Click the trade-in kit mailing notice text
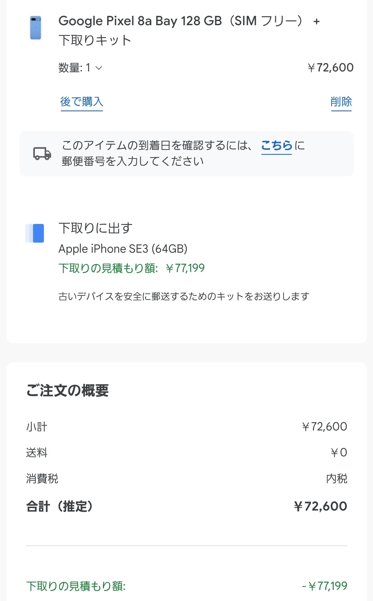Viewport: 373px width, 601px height. (184, 296)
